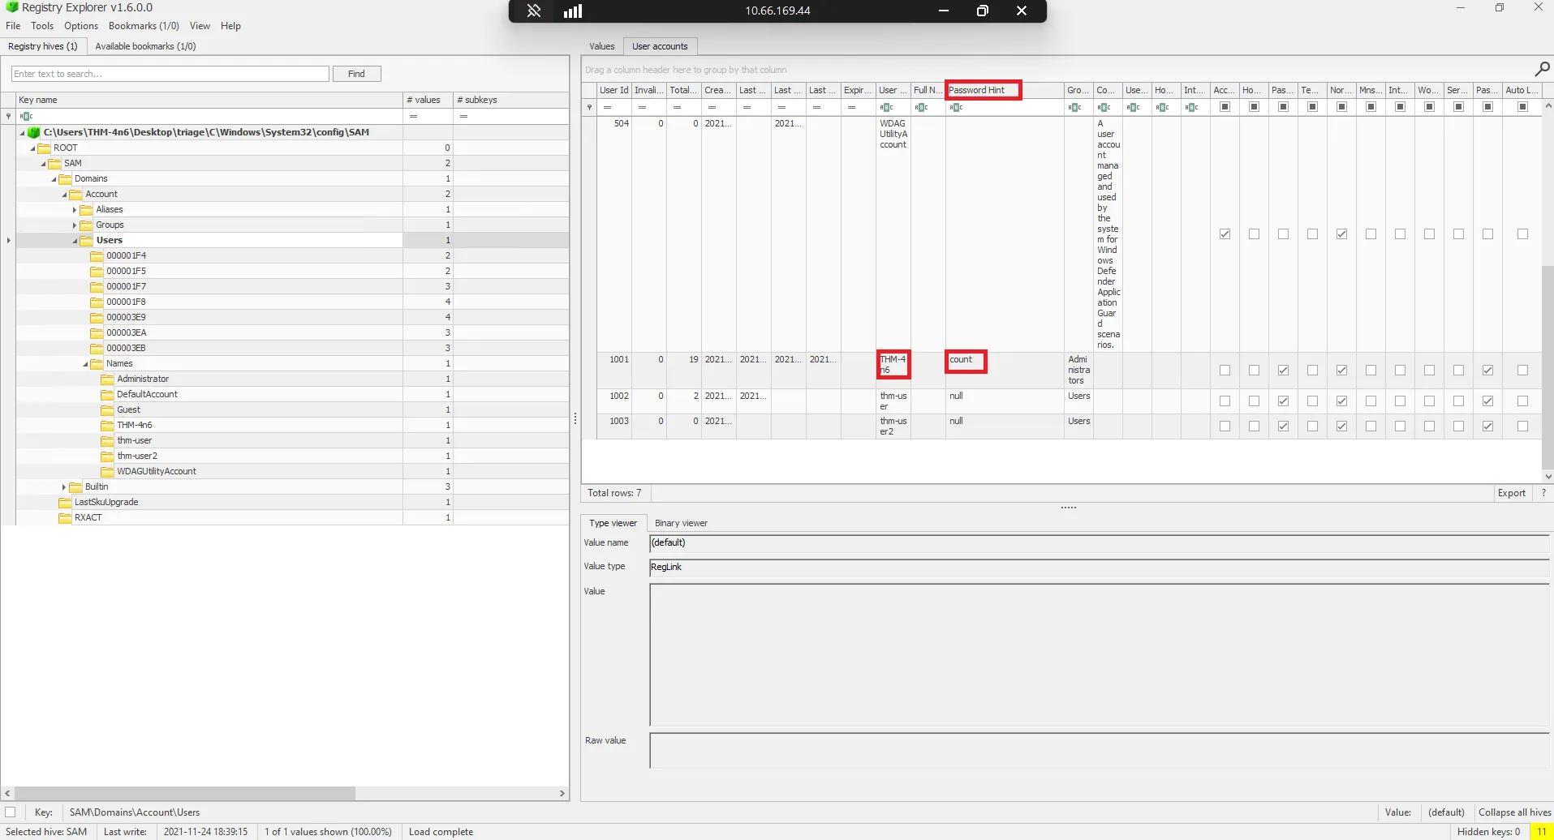Open the Bookmarks (1/0) menu
The image size is (1554, 840).
pos(144,26)
